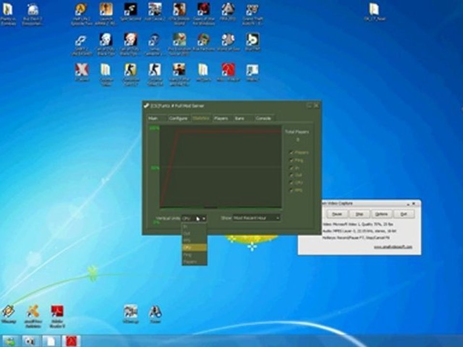The height and width of the screenshot is (347, 463).
Task: Choose Out from the vertical units list
Action: tap(194, 233)
